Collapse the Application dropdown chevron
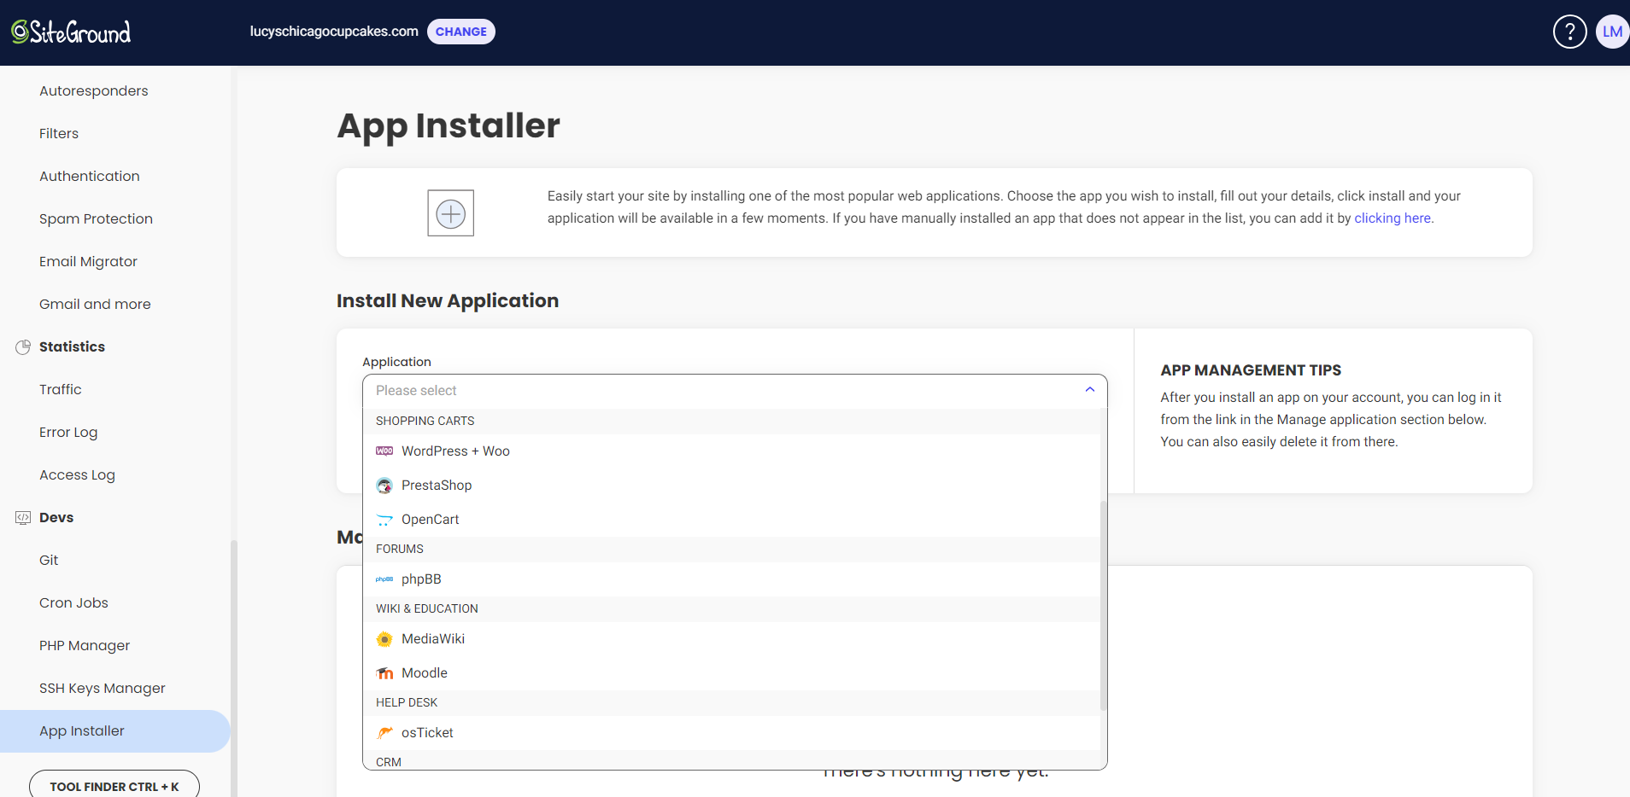 1088,389
